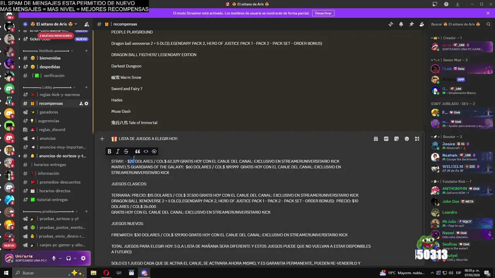Open the despedidas channel
The width and height of the screenshot is (495, 278).
[x=55, y=67]
